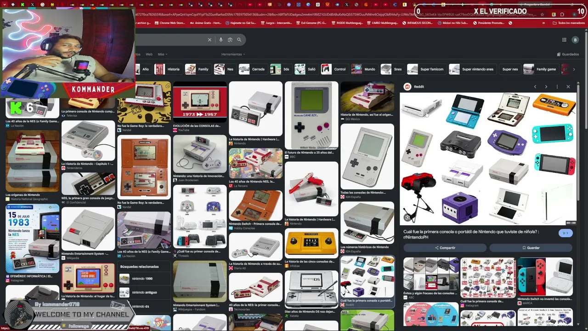Open the large Nintendo consoles preview image
The width and height of the screenshot is (588, 331).
tap(488, 159)
